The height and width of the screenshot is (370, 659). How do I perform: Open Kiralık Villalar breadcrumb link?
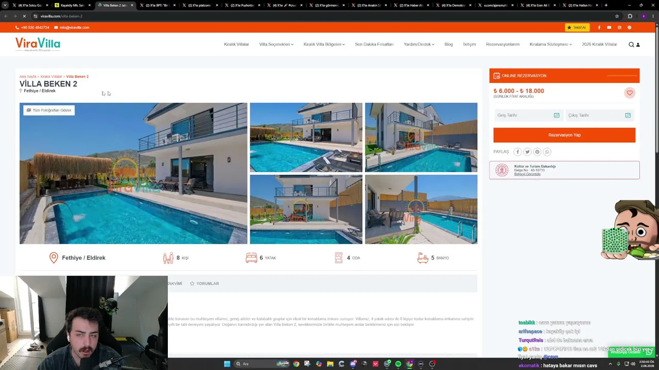pyautogui.click(x=51, y=77)
